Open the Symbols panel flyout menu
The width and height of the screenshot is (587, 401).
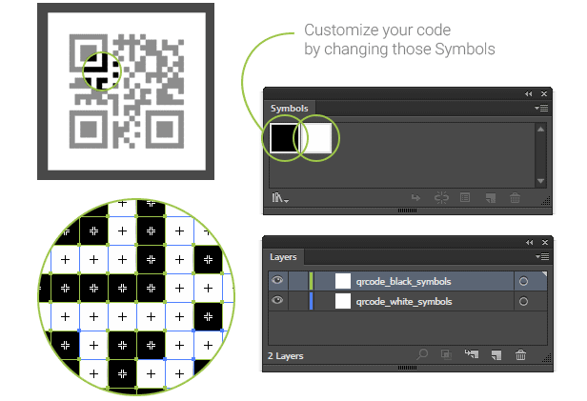coord(541,108)
